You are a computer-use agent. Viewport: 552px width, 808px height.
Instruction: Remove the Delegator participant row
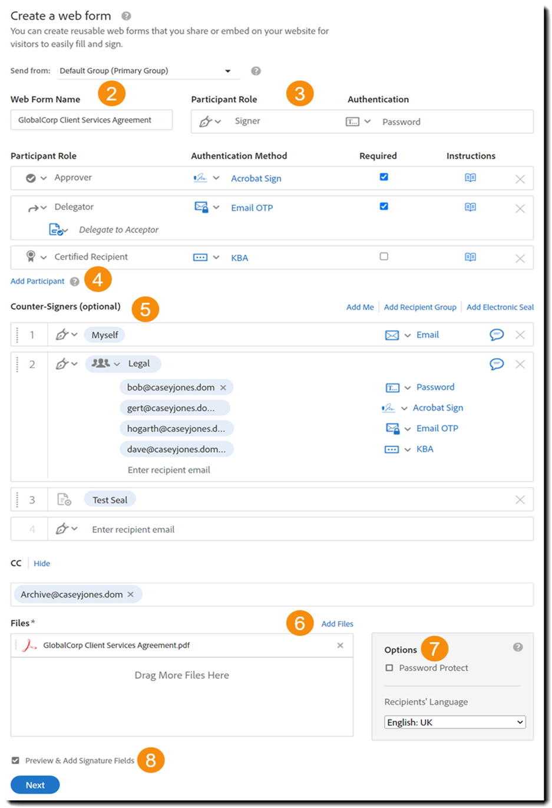coord(520,208)
